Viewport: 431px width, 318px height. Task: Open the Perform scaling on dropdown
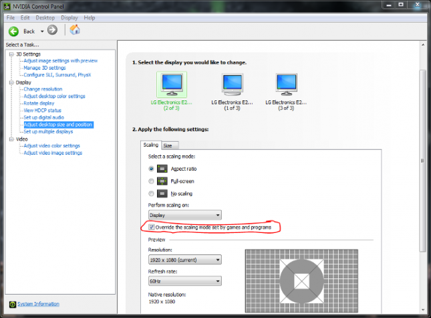[x=184, y=215]
